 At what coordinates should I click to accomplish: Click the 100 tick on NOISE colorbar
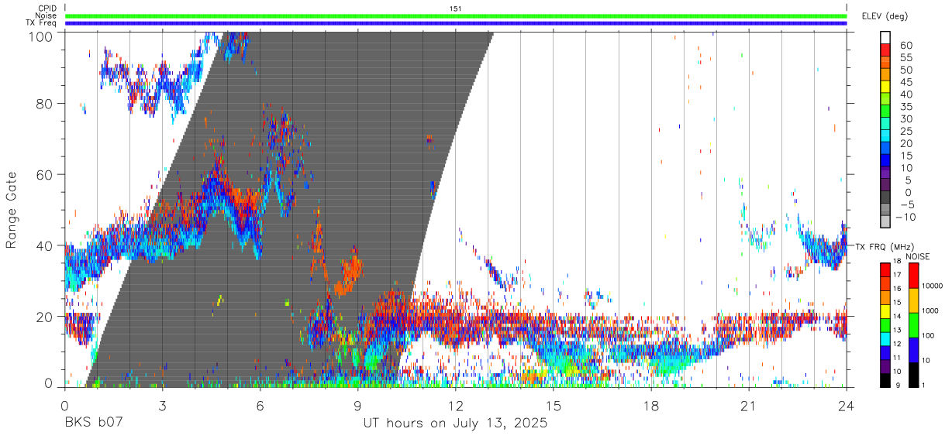tap(929, 336)
